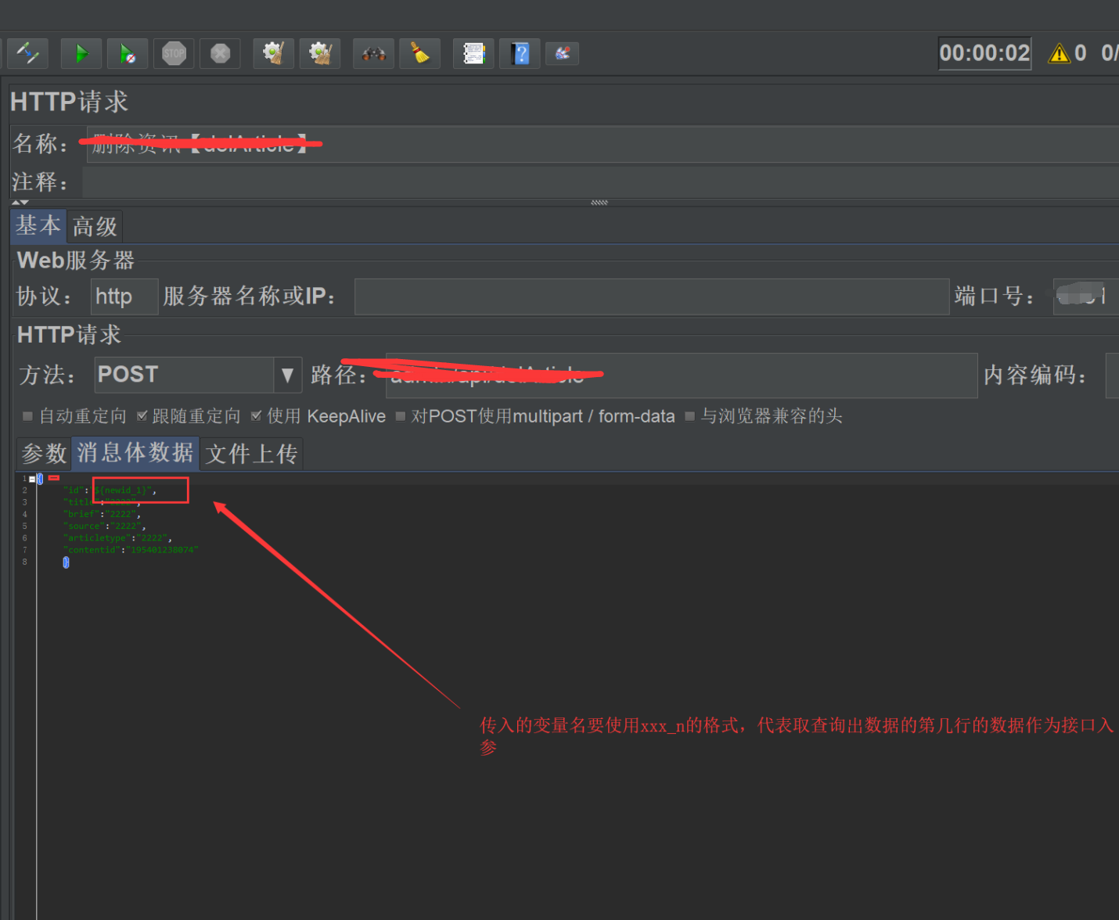Disable the 跟随重定向 checkbox
This screenshot has width=1119, height=920.
pos(143,416)
